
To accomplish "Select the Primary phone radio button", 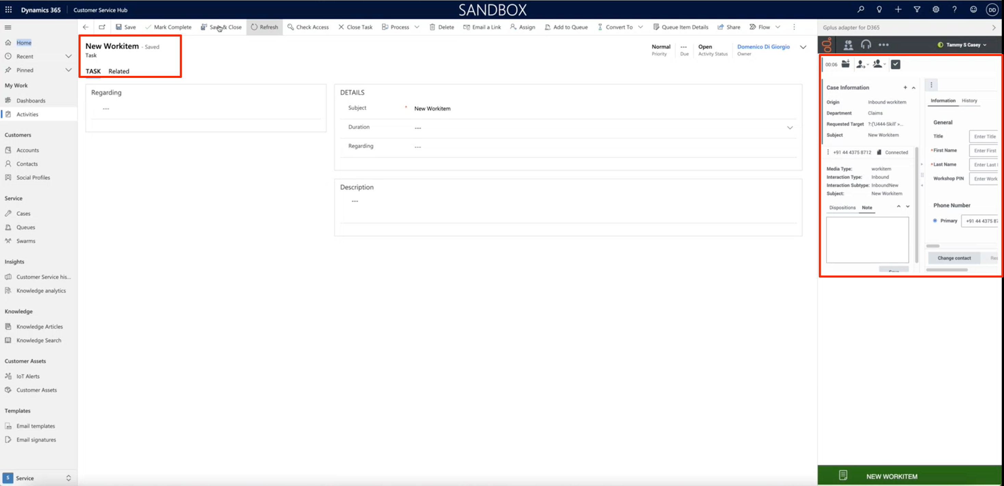I will [935, 221].
